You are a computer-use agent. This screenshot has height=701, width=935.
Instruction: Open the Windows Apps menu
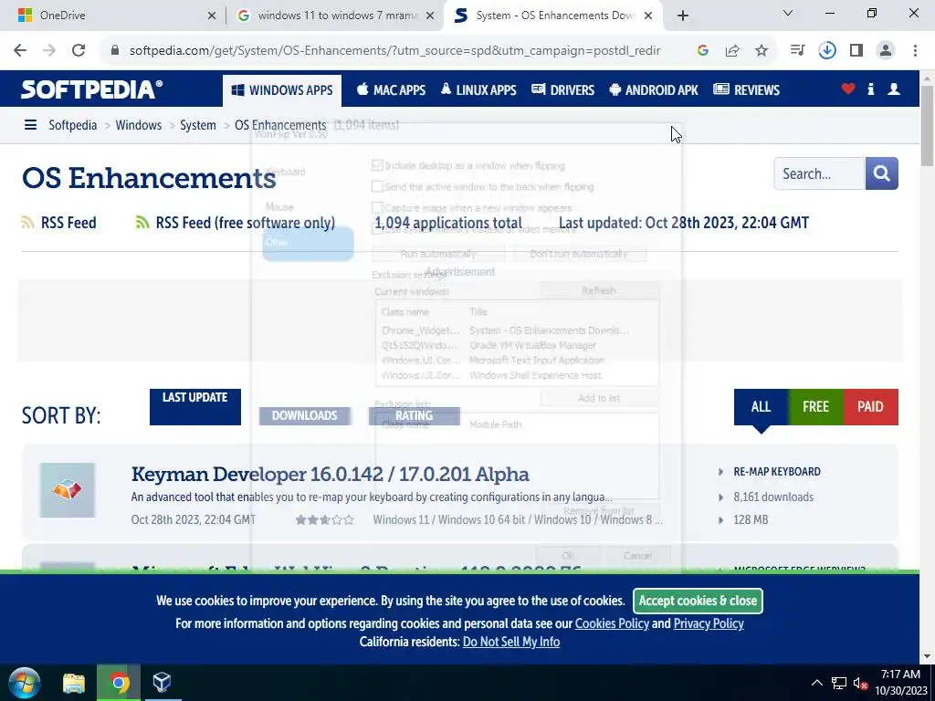(282, 90)
